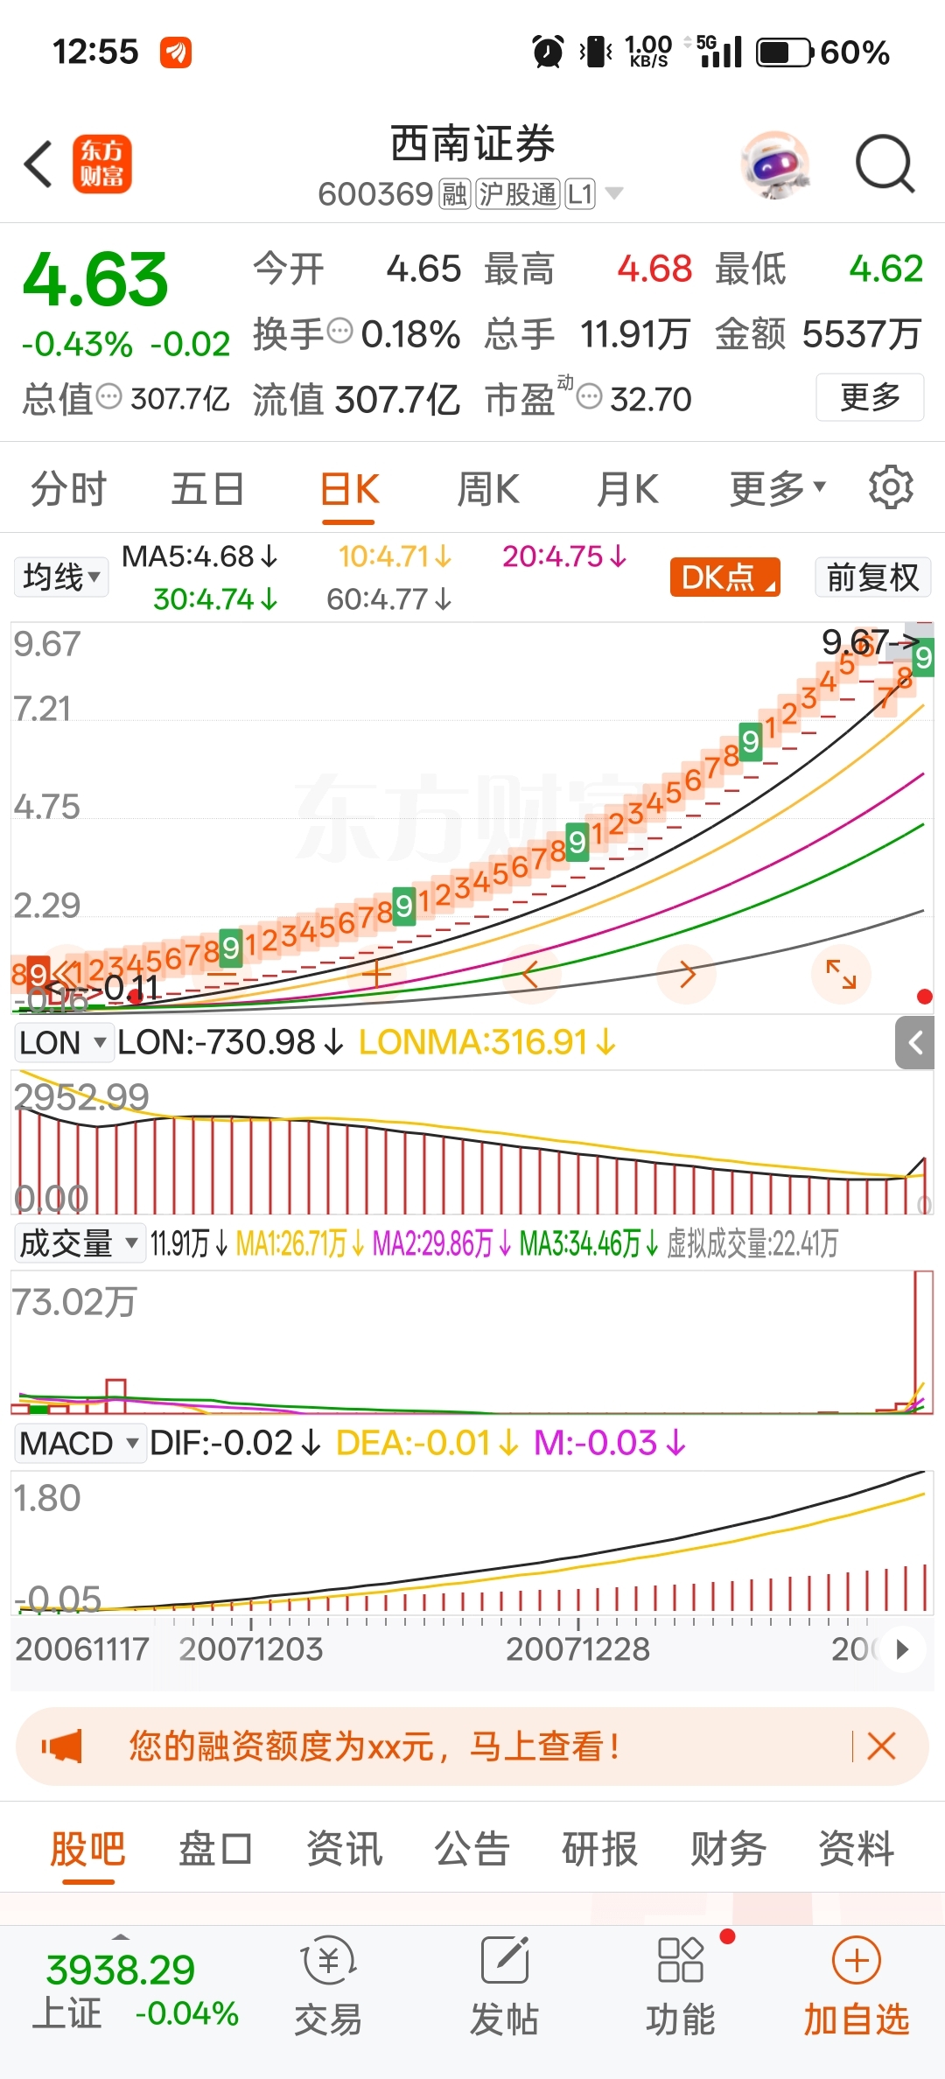
Task: Select the 公告 tab
Action: pos(472,1849)
